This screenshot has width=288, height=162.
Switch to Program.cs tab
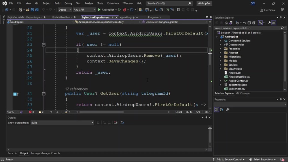tap(154, 17)
